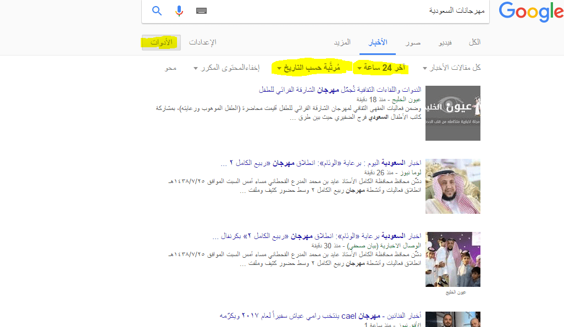564x327 pixels.
Task: Click the عيون الخليج logo thumbnail
Action: click(453, 113)
